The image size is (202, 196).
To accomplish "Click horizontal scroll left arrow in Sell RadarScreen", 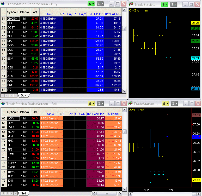I will [94, 193].
